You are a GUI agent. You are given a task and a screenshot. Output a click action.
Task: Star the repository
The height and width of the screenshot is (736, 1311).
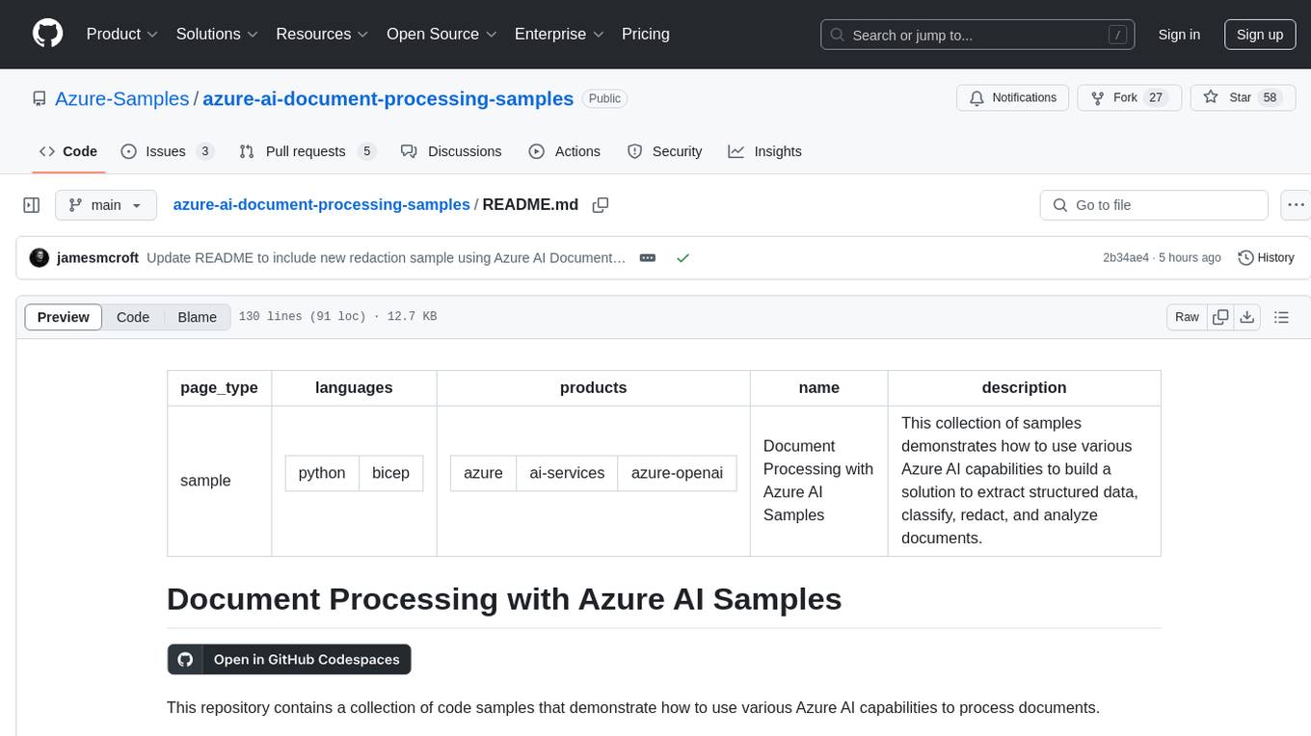(x=1243, y=97)
